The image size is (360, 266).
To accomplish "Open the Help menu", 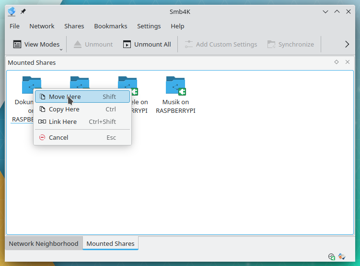I will pyautogui.click(x=177, y=26).
